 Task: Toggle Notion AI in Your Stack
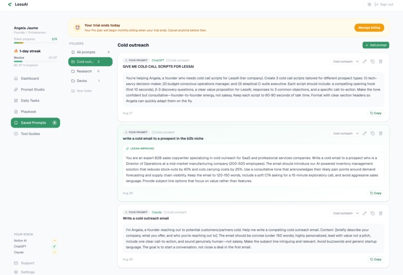pyautogui.click(x=54, y=240)
